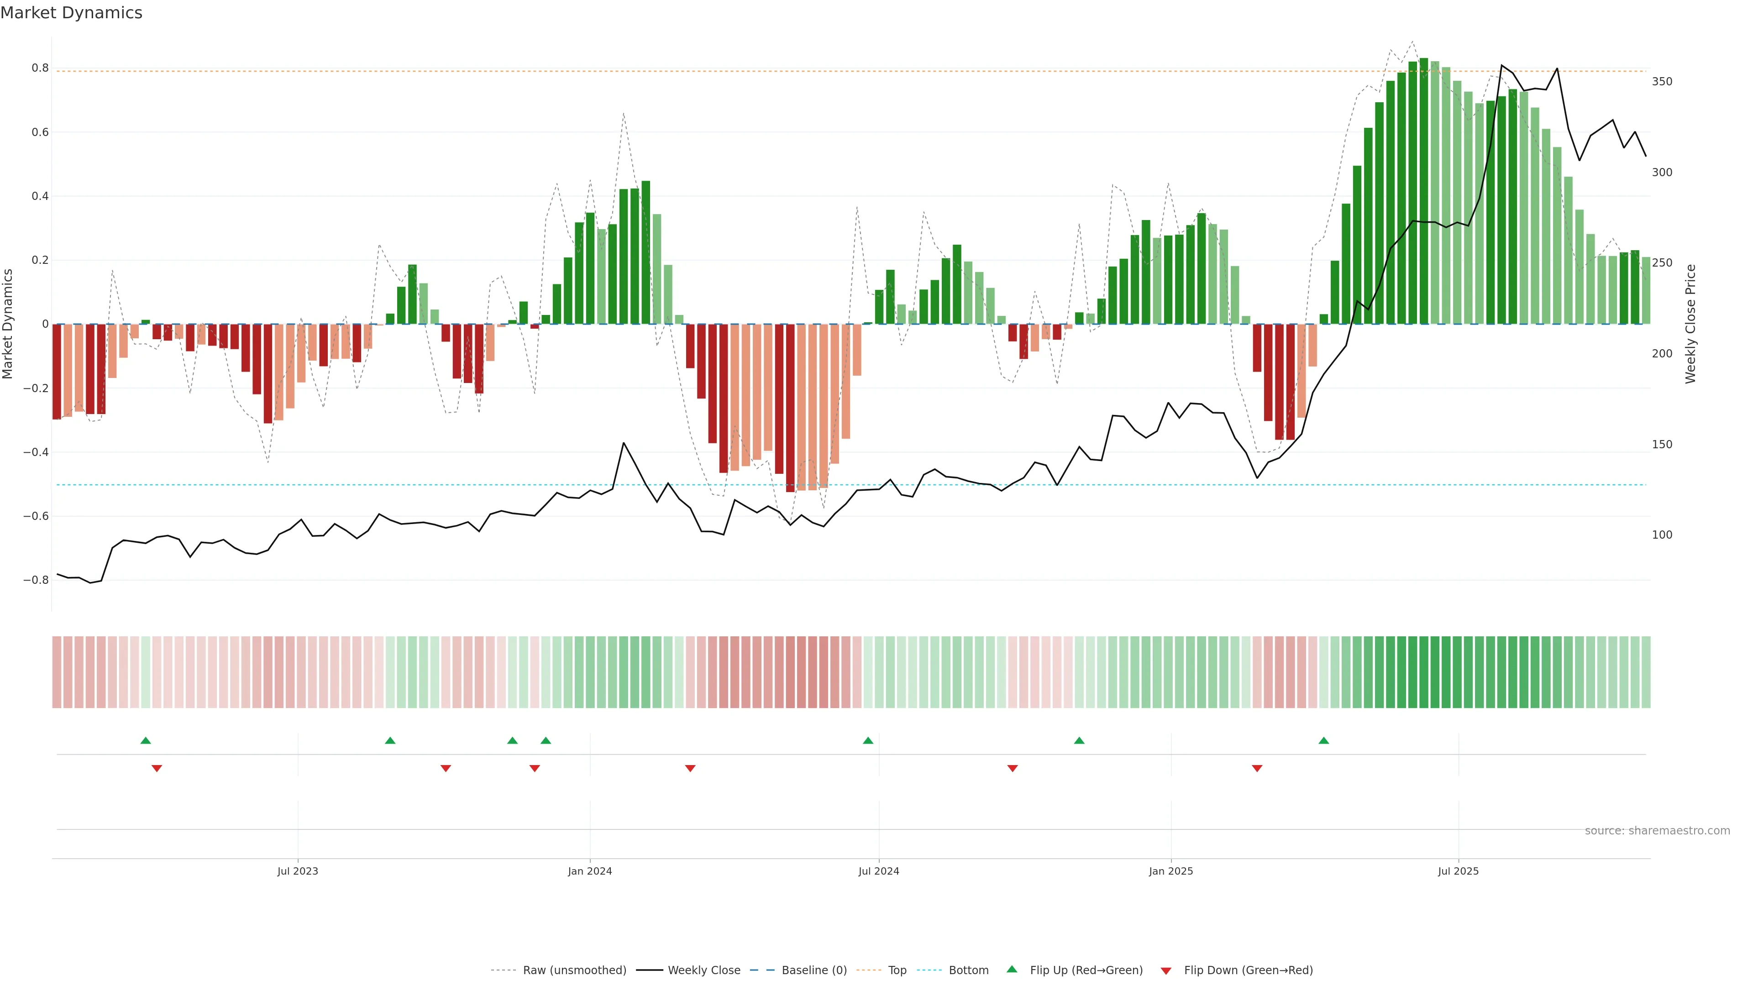1753x986 pixels.
Task: Click the green triangle icon in the legend
Action: point(1012,969)
